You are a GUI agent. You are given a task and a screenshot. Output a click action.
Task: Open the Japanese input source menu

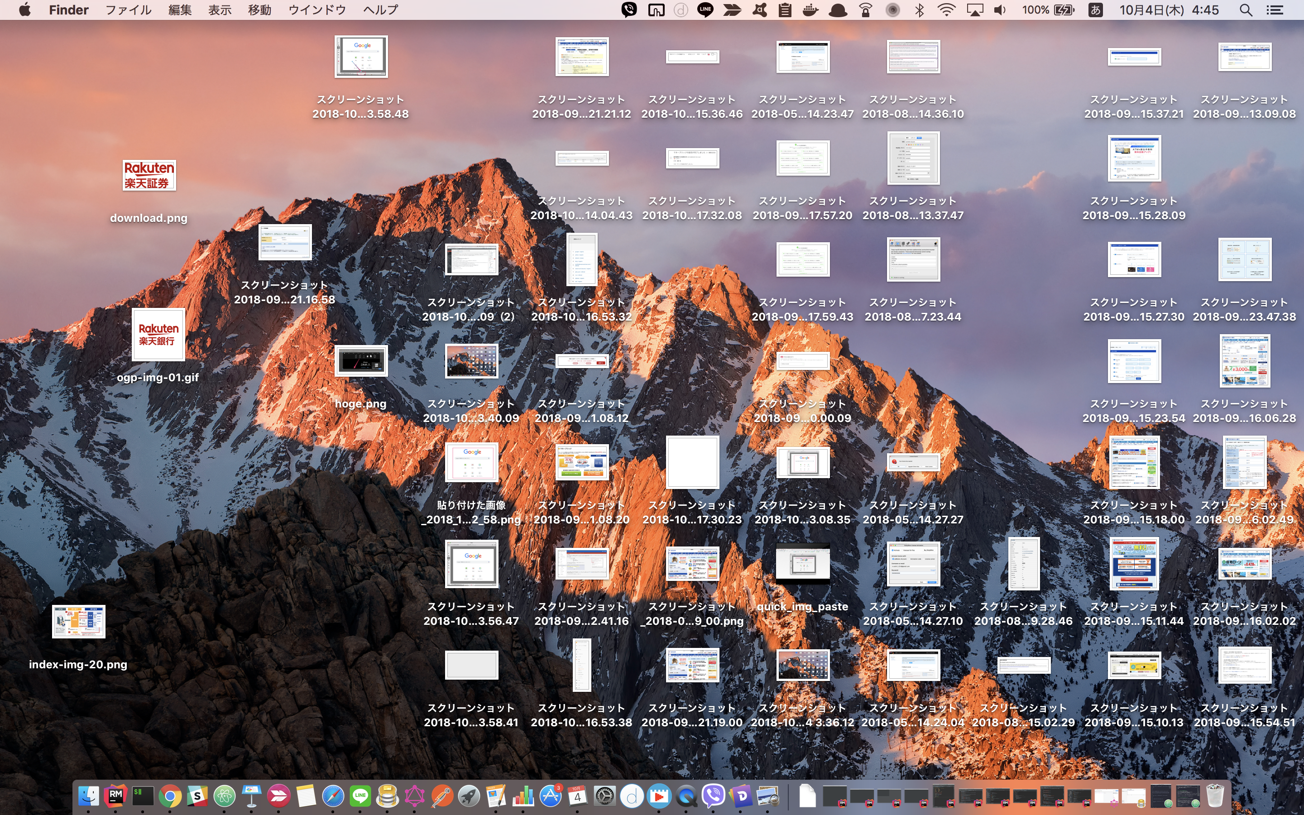pos(1095,10)
